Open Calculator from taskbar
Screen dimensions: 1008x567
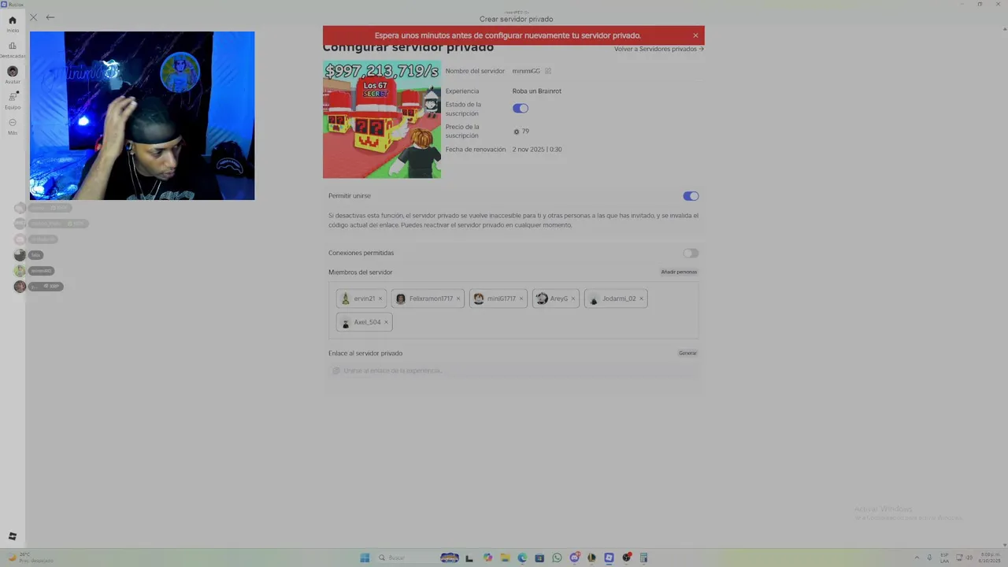[x=643, y=558]
